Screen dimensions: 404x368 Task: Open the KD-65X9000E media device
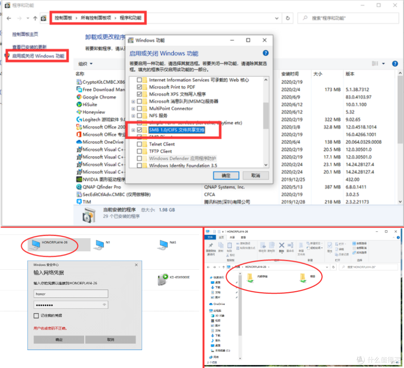pyautogui.click(x=173, y=279)
